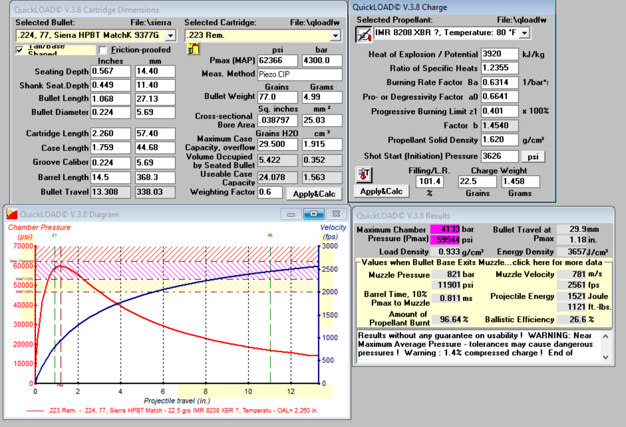626x427 pixels.
Task: Click the Seating Depth mm field
Action: tap(155, 71)
